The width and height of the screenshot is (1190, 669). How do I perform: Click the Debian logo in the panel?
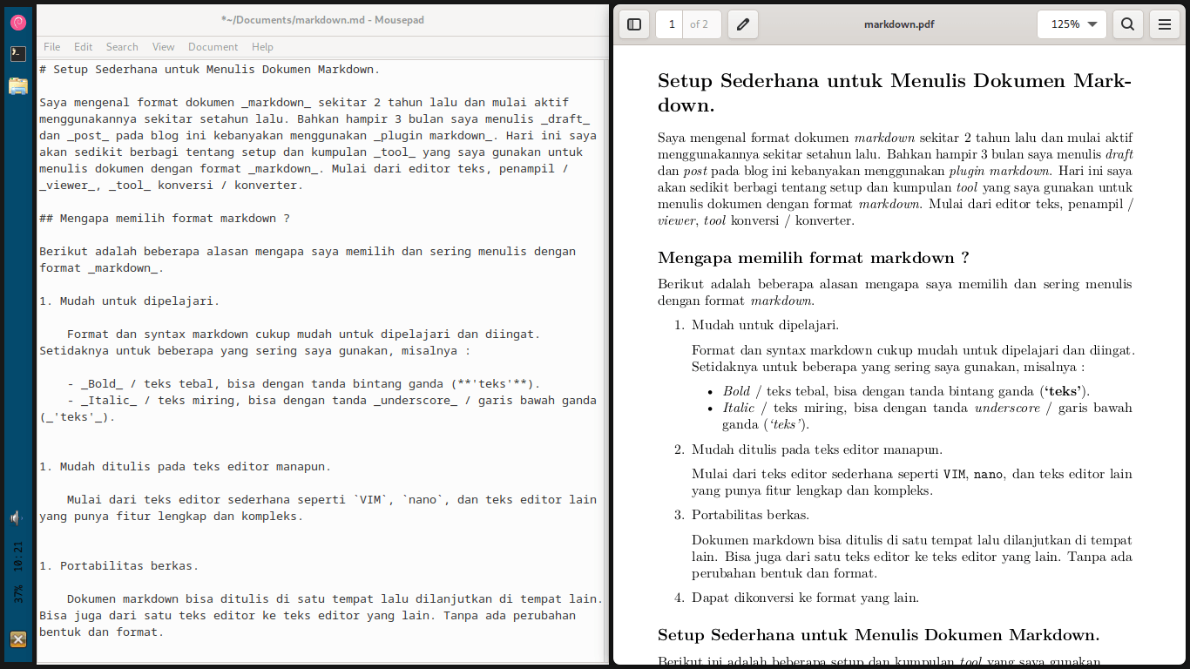[x=18, y=23]
